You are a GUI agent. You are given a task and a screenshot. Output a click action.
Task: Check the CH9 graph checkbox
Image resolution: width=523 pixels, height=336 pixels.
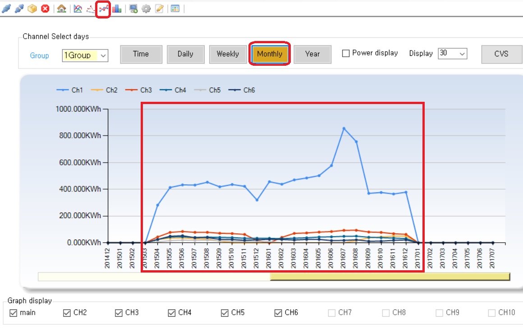coord(439,313)
